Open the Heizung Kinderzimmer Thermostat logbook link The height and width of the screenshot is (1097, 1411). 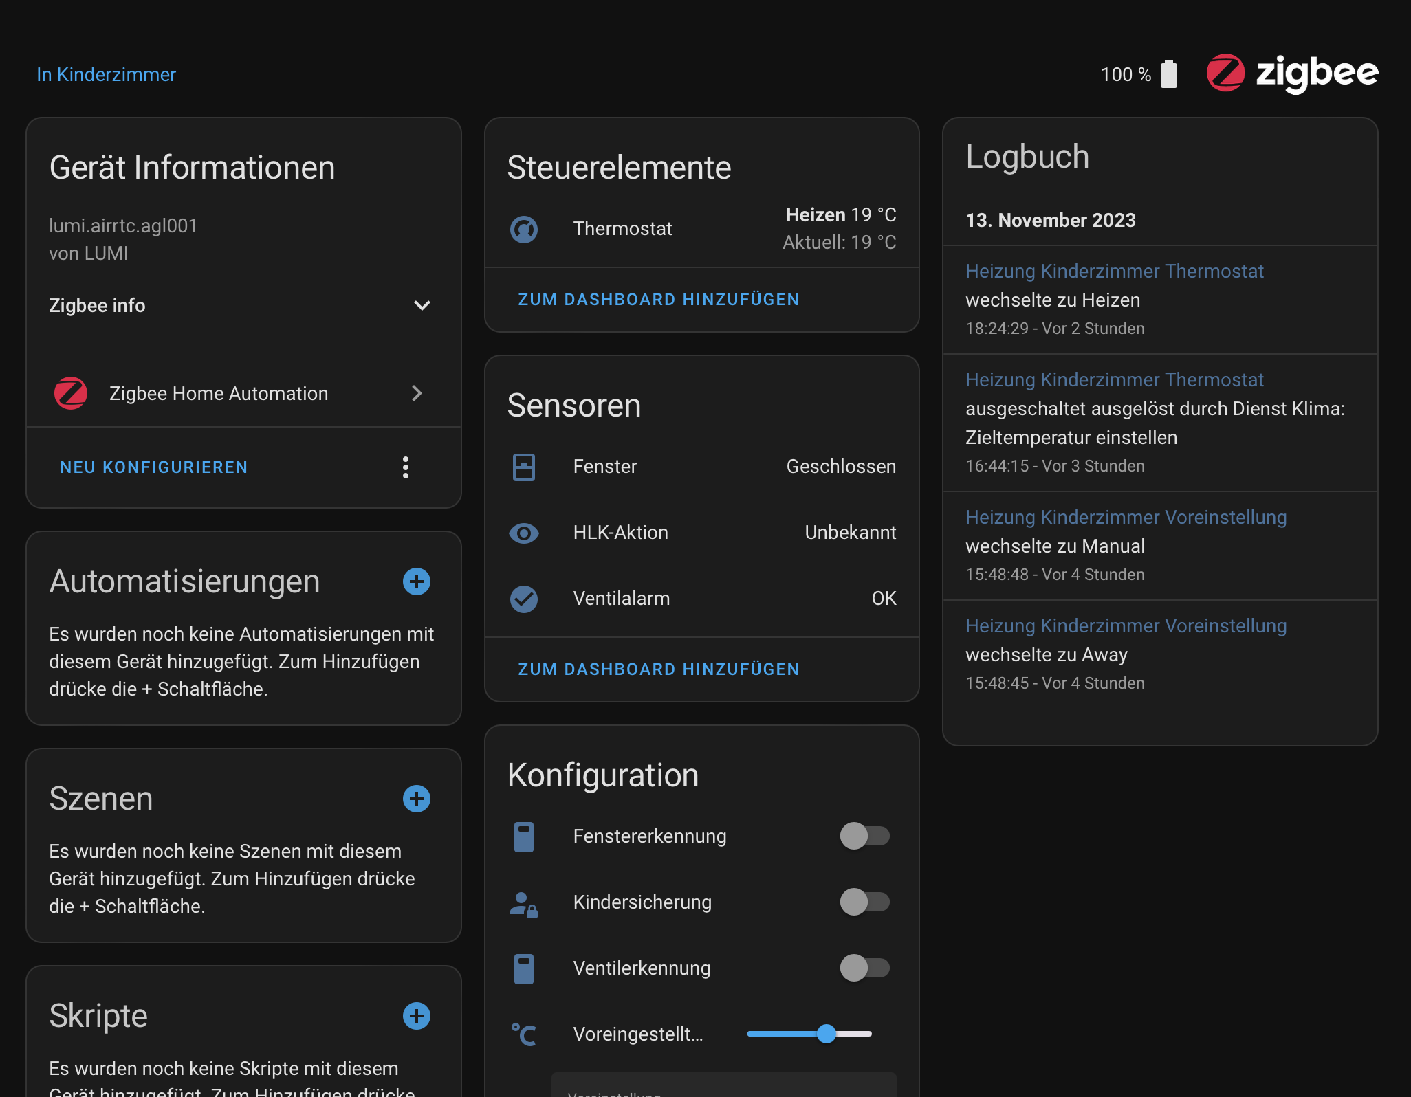pos(1115,271)
